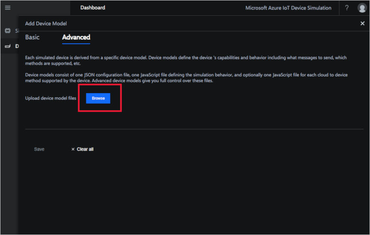370x235 pixels.
Task: Click the Browse button to upload files
Action: (98, 98)
